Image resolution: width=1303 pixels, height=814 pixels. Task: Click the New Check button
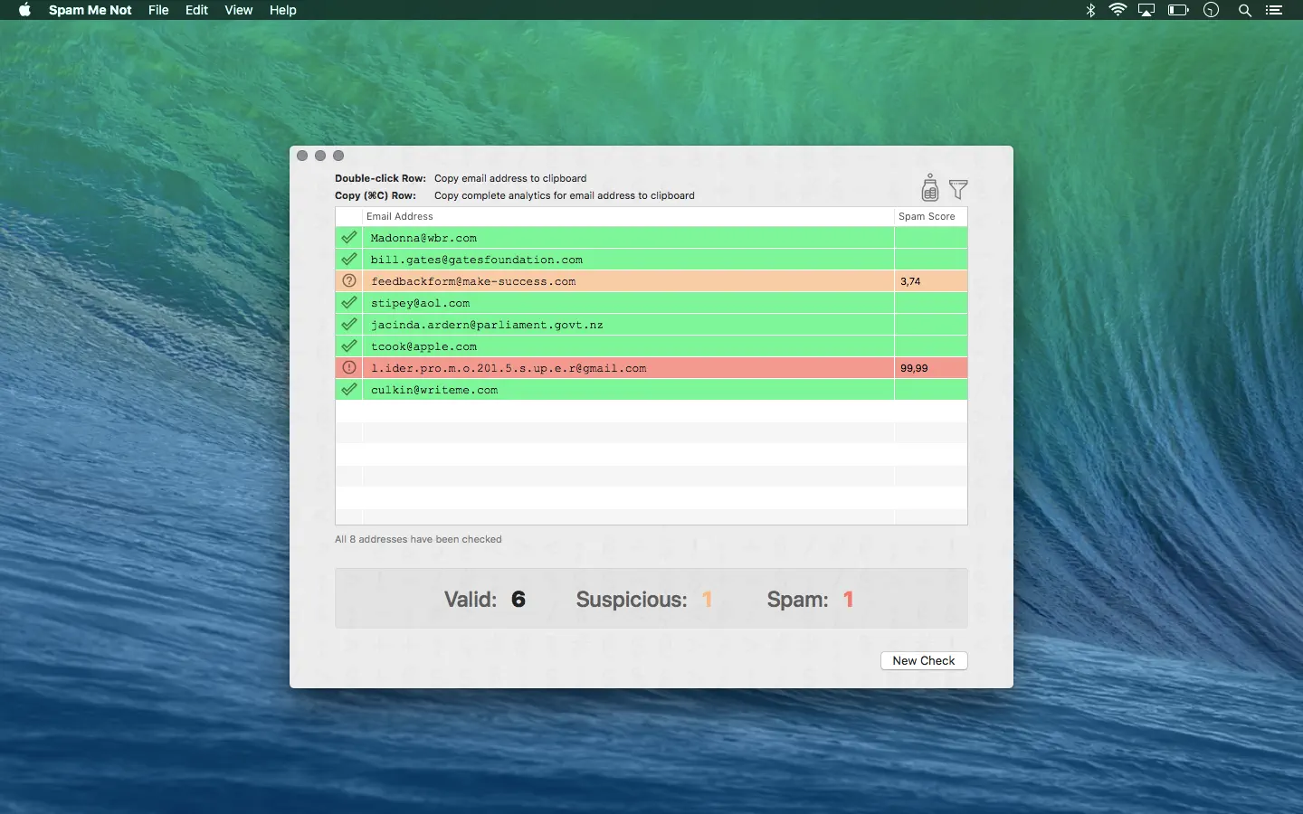(x=924, y=661)
